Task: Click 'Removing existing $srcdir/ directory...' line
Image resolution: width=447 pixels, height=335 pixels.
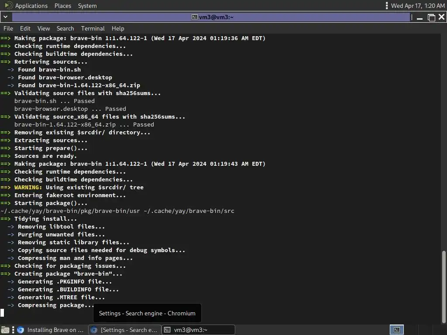Action: pyautogui.click(x=83, y=133)
